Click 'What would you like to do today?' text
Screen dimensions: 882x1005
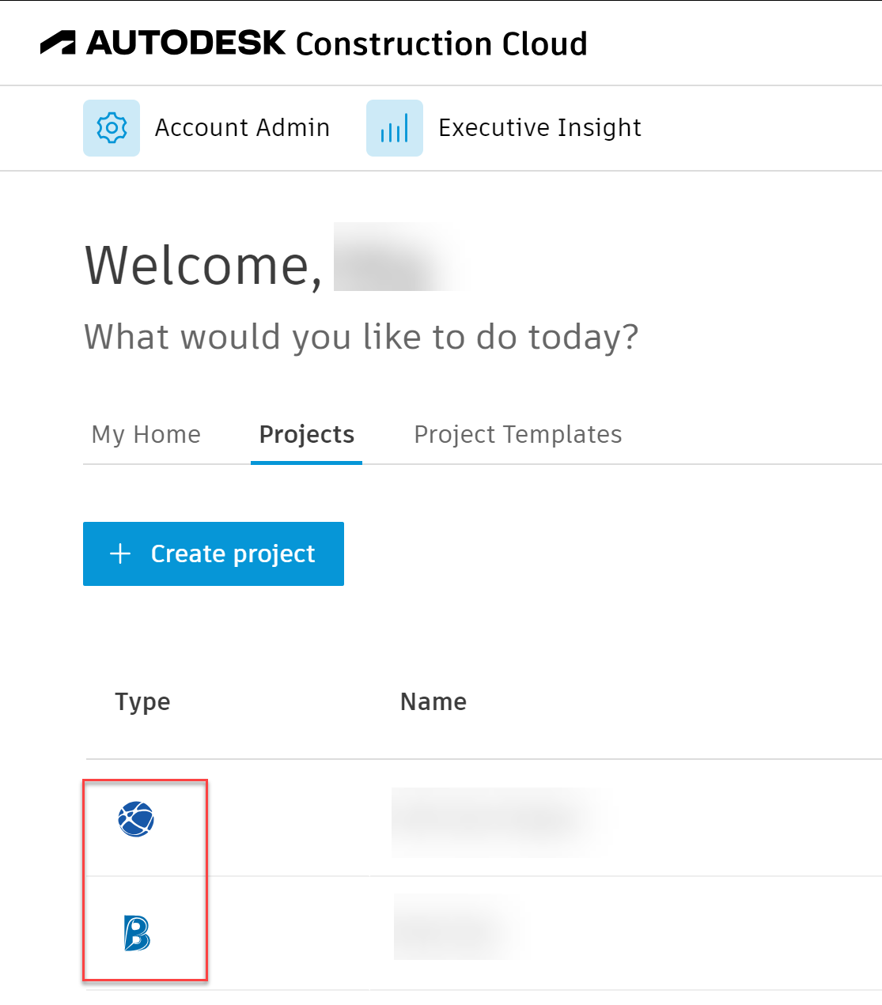(361, 338)
